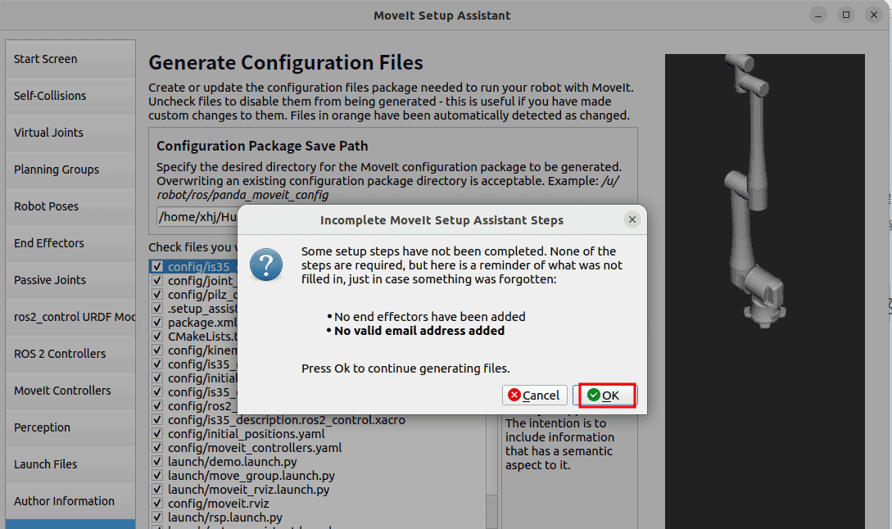Maximize the MoveIt Setup Assistant window
The width and height of the screenshot is (892, 529).
pos(846,15)
